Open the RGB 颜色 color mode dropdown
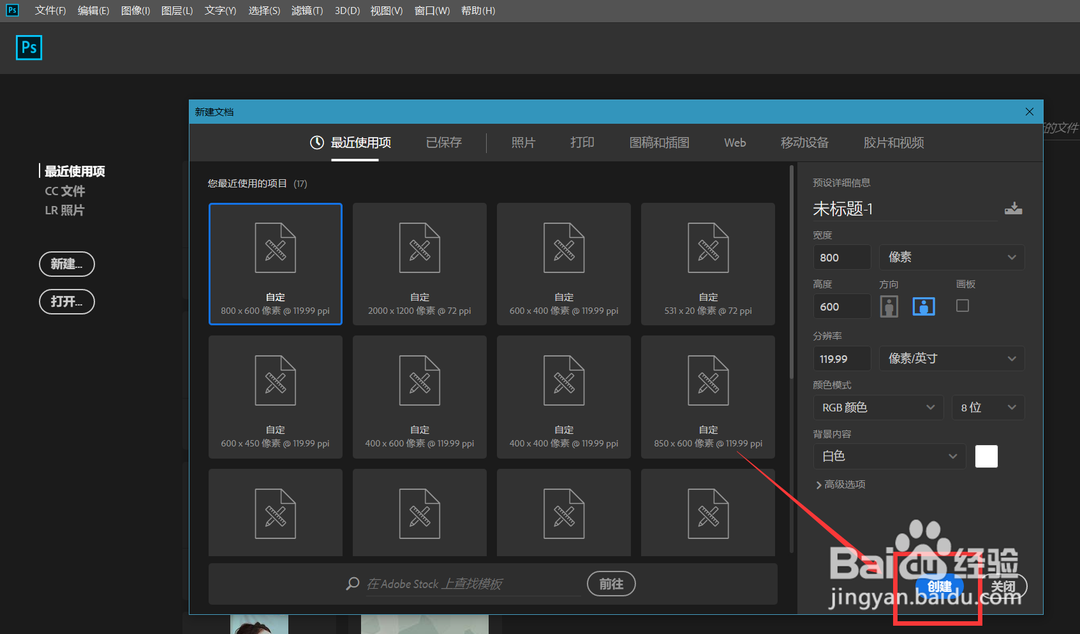 878,408
